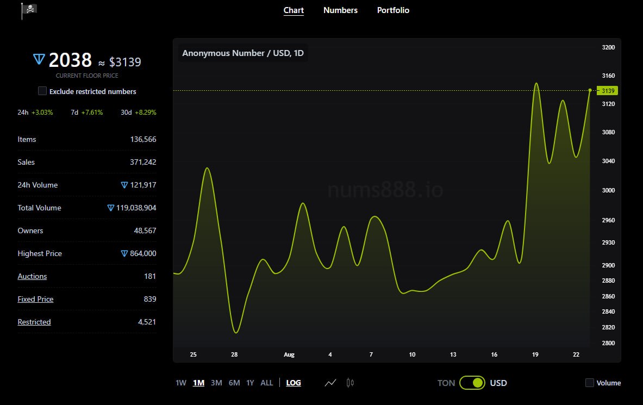This screenshot has width=643, height=405.
Task: Open the Portfolio tab
Action: [x=393, y=10]
